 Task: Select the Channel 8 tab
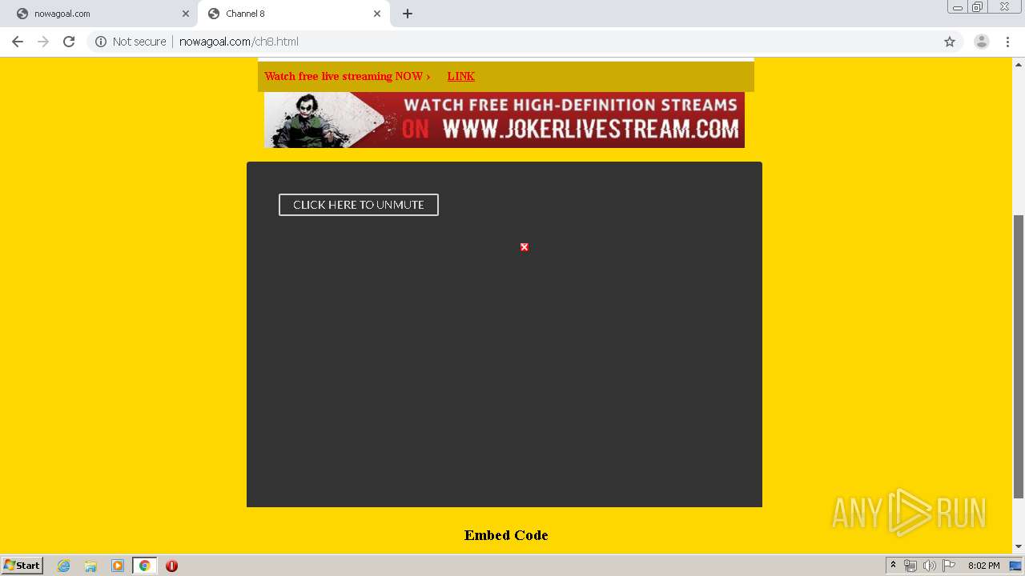[x=292, y=14]
